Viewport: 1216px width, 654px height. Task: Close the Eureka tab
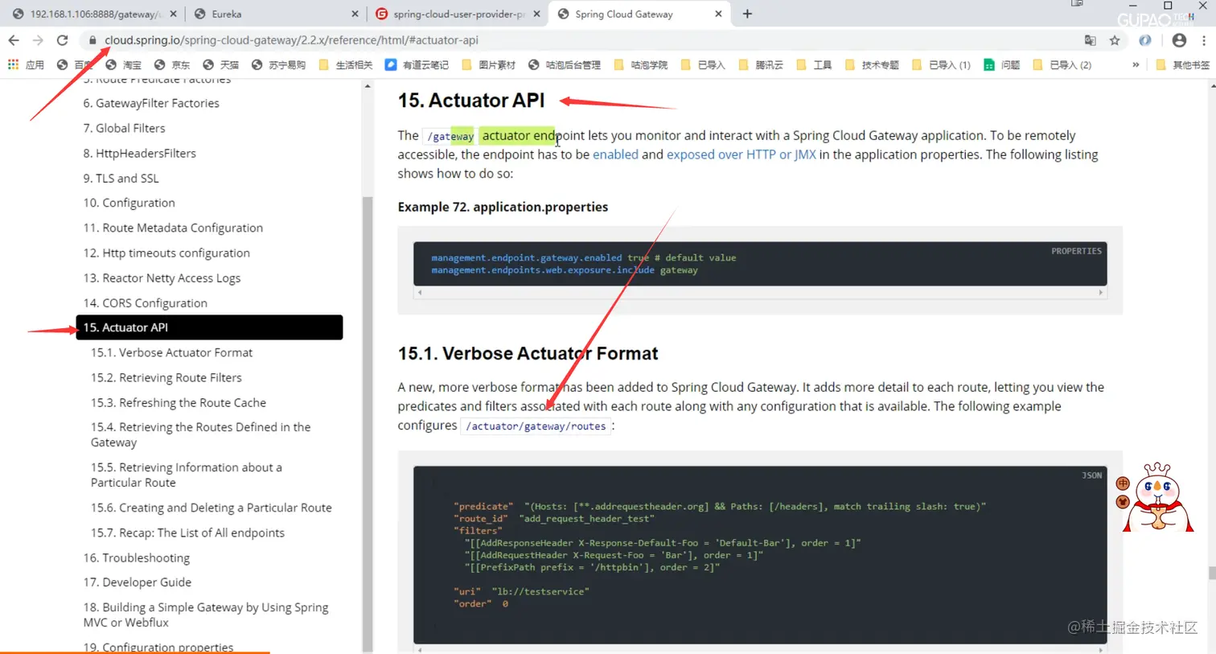click(x=355, y=14)
